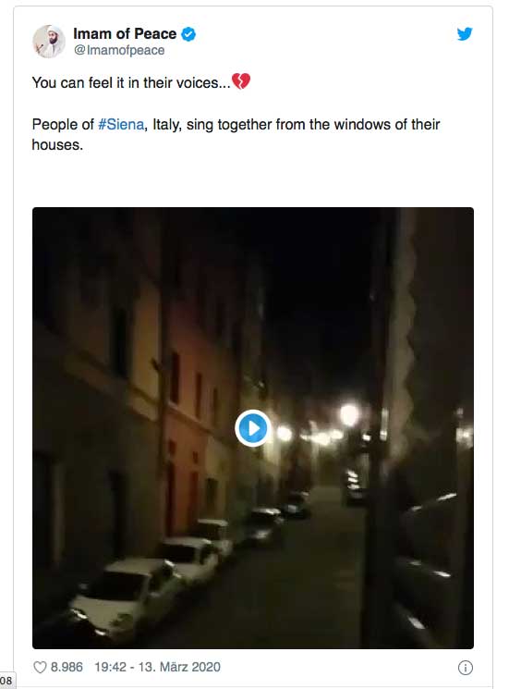Click the Imam of Peace display name
Screen dimensions: 509x689
tap(125, 33)
